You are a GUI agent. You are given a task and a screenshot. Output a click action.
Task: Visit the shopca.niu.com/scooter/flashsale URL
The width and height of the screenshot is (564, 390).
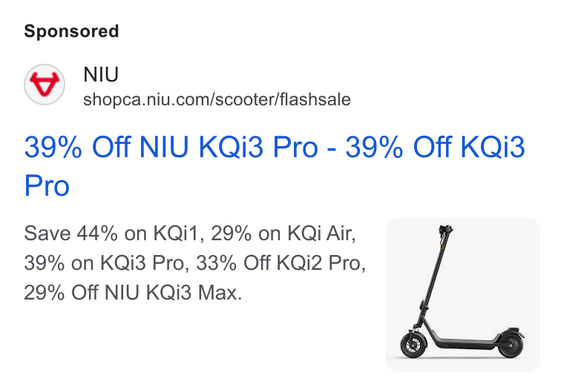click(217, 99)
